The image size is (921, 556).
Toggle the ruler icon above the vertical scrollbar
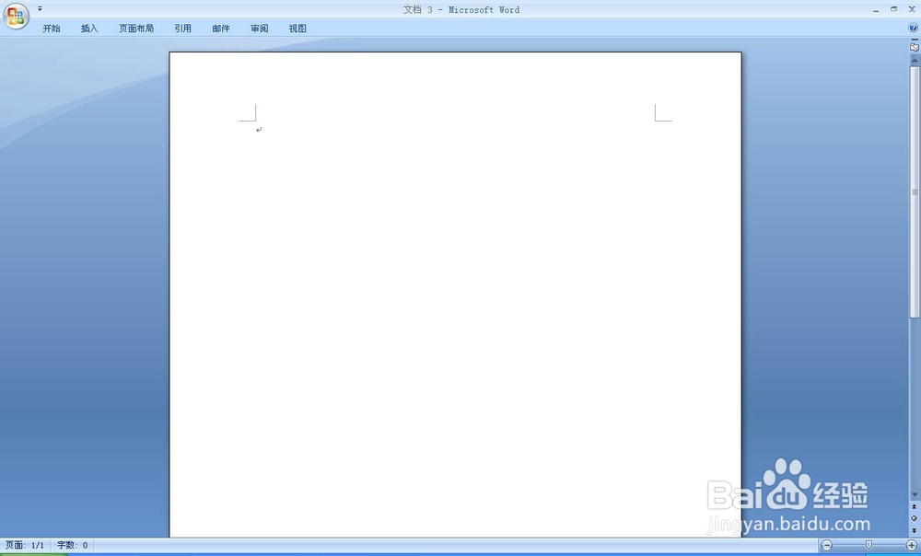[915, 46]
